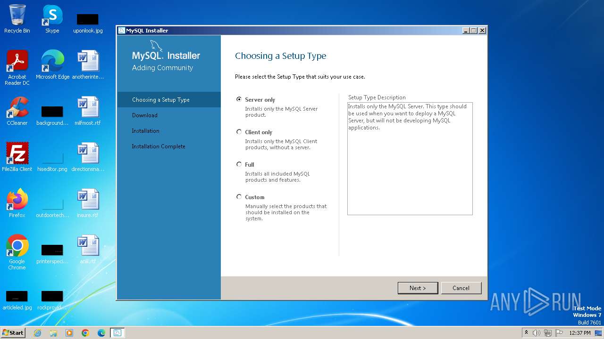The height and width of the screenshot is (339, 604).
Task: Launch Firefox from the desktop
Action: click(x=17, y=203)
